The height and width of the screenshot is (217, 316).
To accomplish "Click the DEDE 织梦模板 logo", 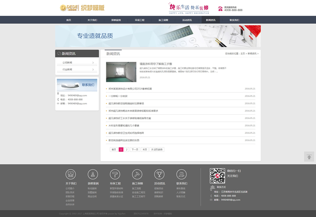I will [82, 8].
